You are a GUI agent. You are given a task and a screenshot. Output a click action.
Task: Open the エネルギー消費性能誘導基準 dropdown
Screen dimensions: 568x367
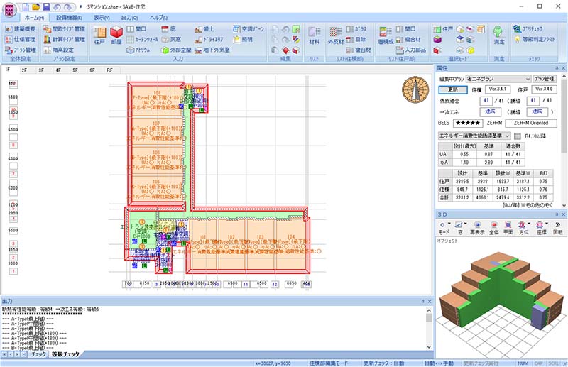(507, 135)
